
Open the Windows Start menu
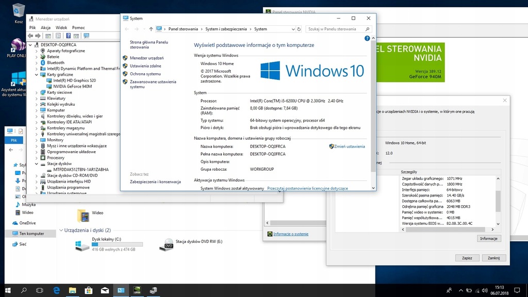[x=8, y=290]
